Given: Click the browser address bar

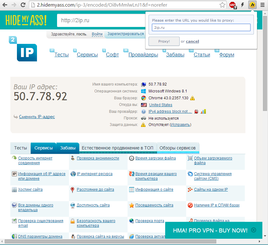Looking at the screenshot, I should pos(127,5).
